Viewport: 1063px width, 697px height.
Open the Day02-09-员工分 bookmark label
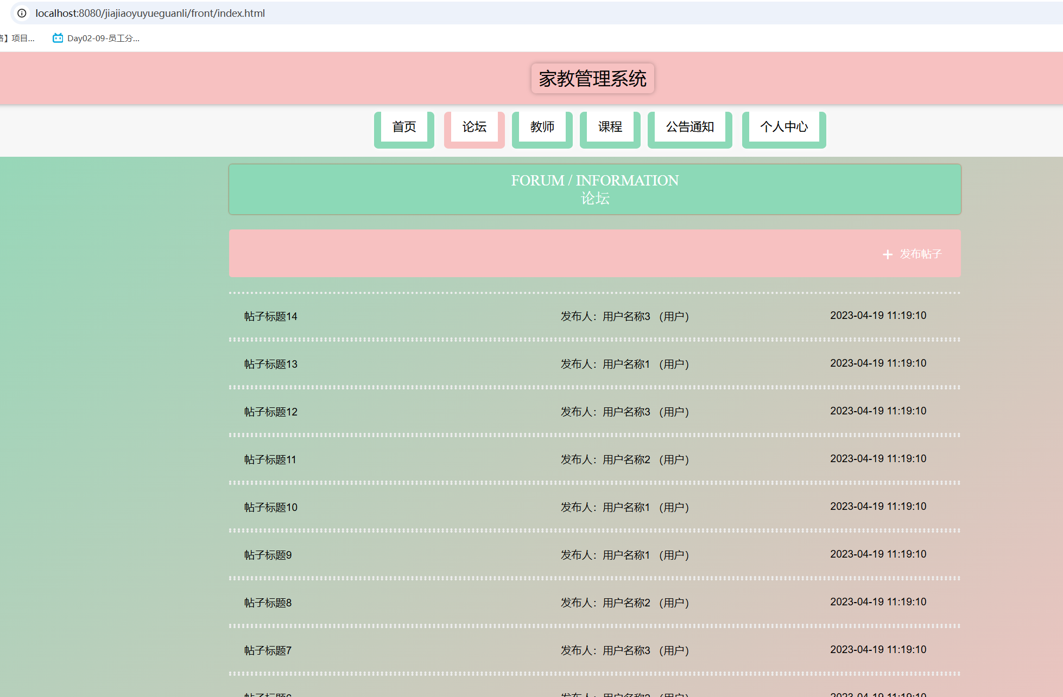(x=103, y=38)
